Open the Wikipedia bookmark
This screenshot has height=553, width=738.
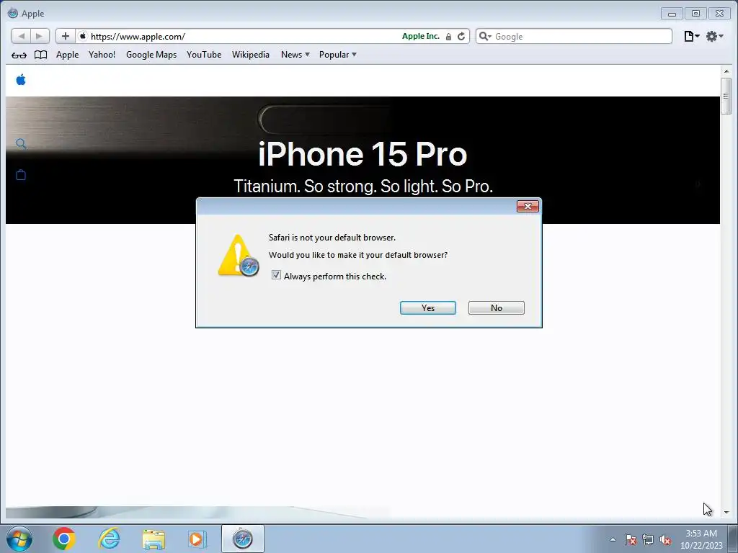(250, 55)
